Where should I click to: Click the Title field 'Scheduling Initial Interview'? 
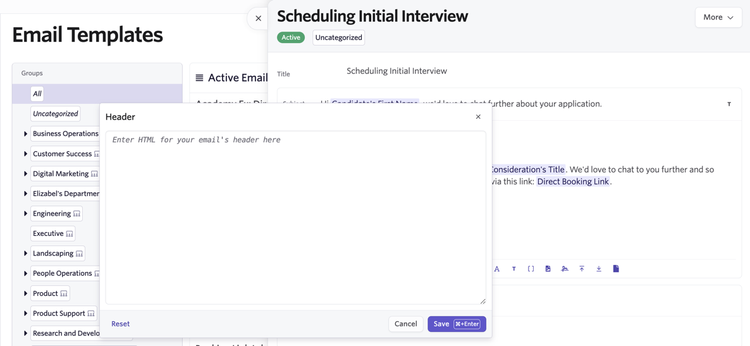[x=397, y=71]
